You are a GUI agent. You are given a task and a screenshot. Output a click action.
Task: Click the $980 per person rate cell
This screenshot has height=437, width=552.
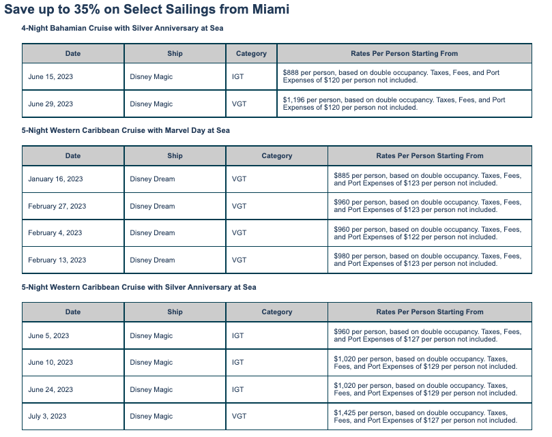click(x=428, y=260)
